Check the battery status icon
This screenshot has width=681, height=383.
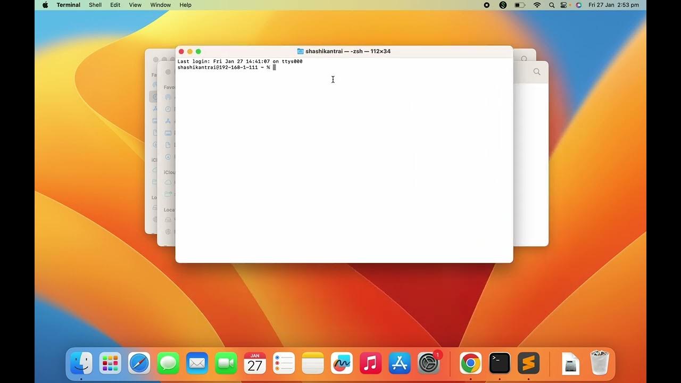tap(520, 5)
